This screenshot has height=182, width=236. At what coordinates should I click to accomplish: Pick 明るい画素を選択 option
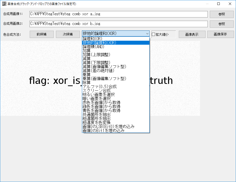point(116,95)
